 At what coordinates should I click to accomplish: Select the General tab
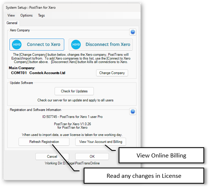pyautogui.click(x=12, y=23)
